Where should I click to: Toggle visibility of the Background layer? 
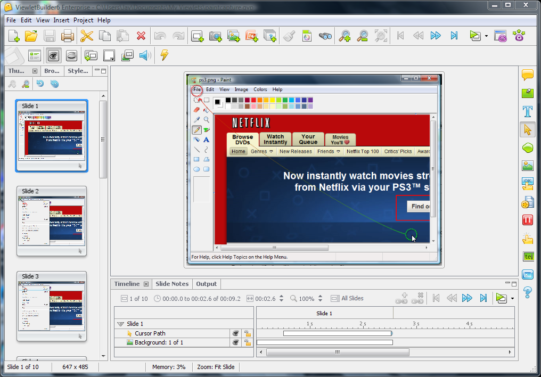(236, 342)
